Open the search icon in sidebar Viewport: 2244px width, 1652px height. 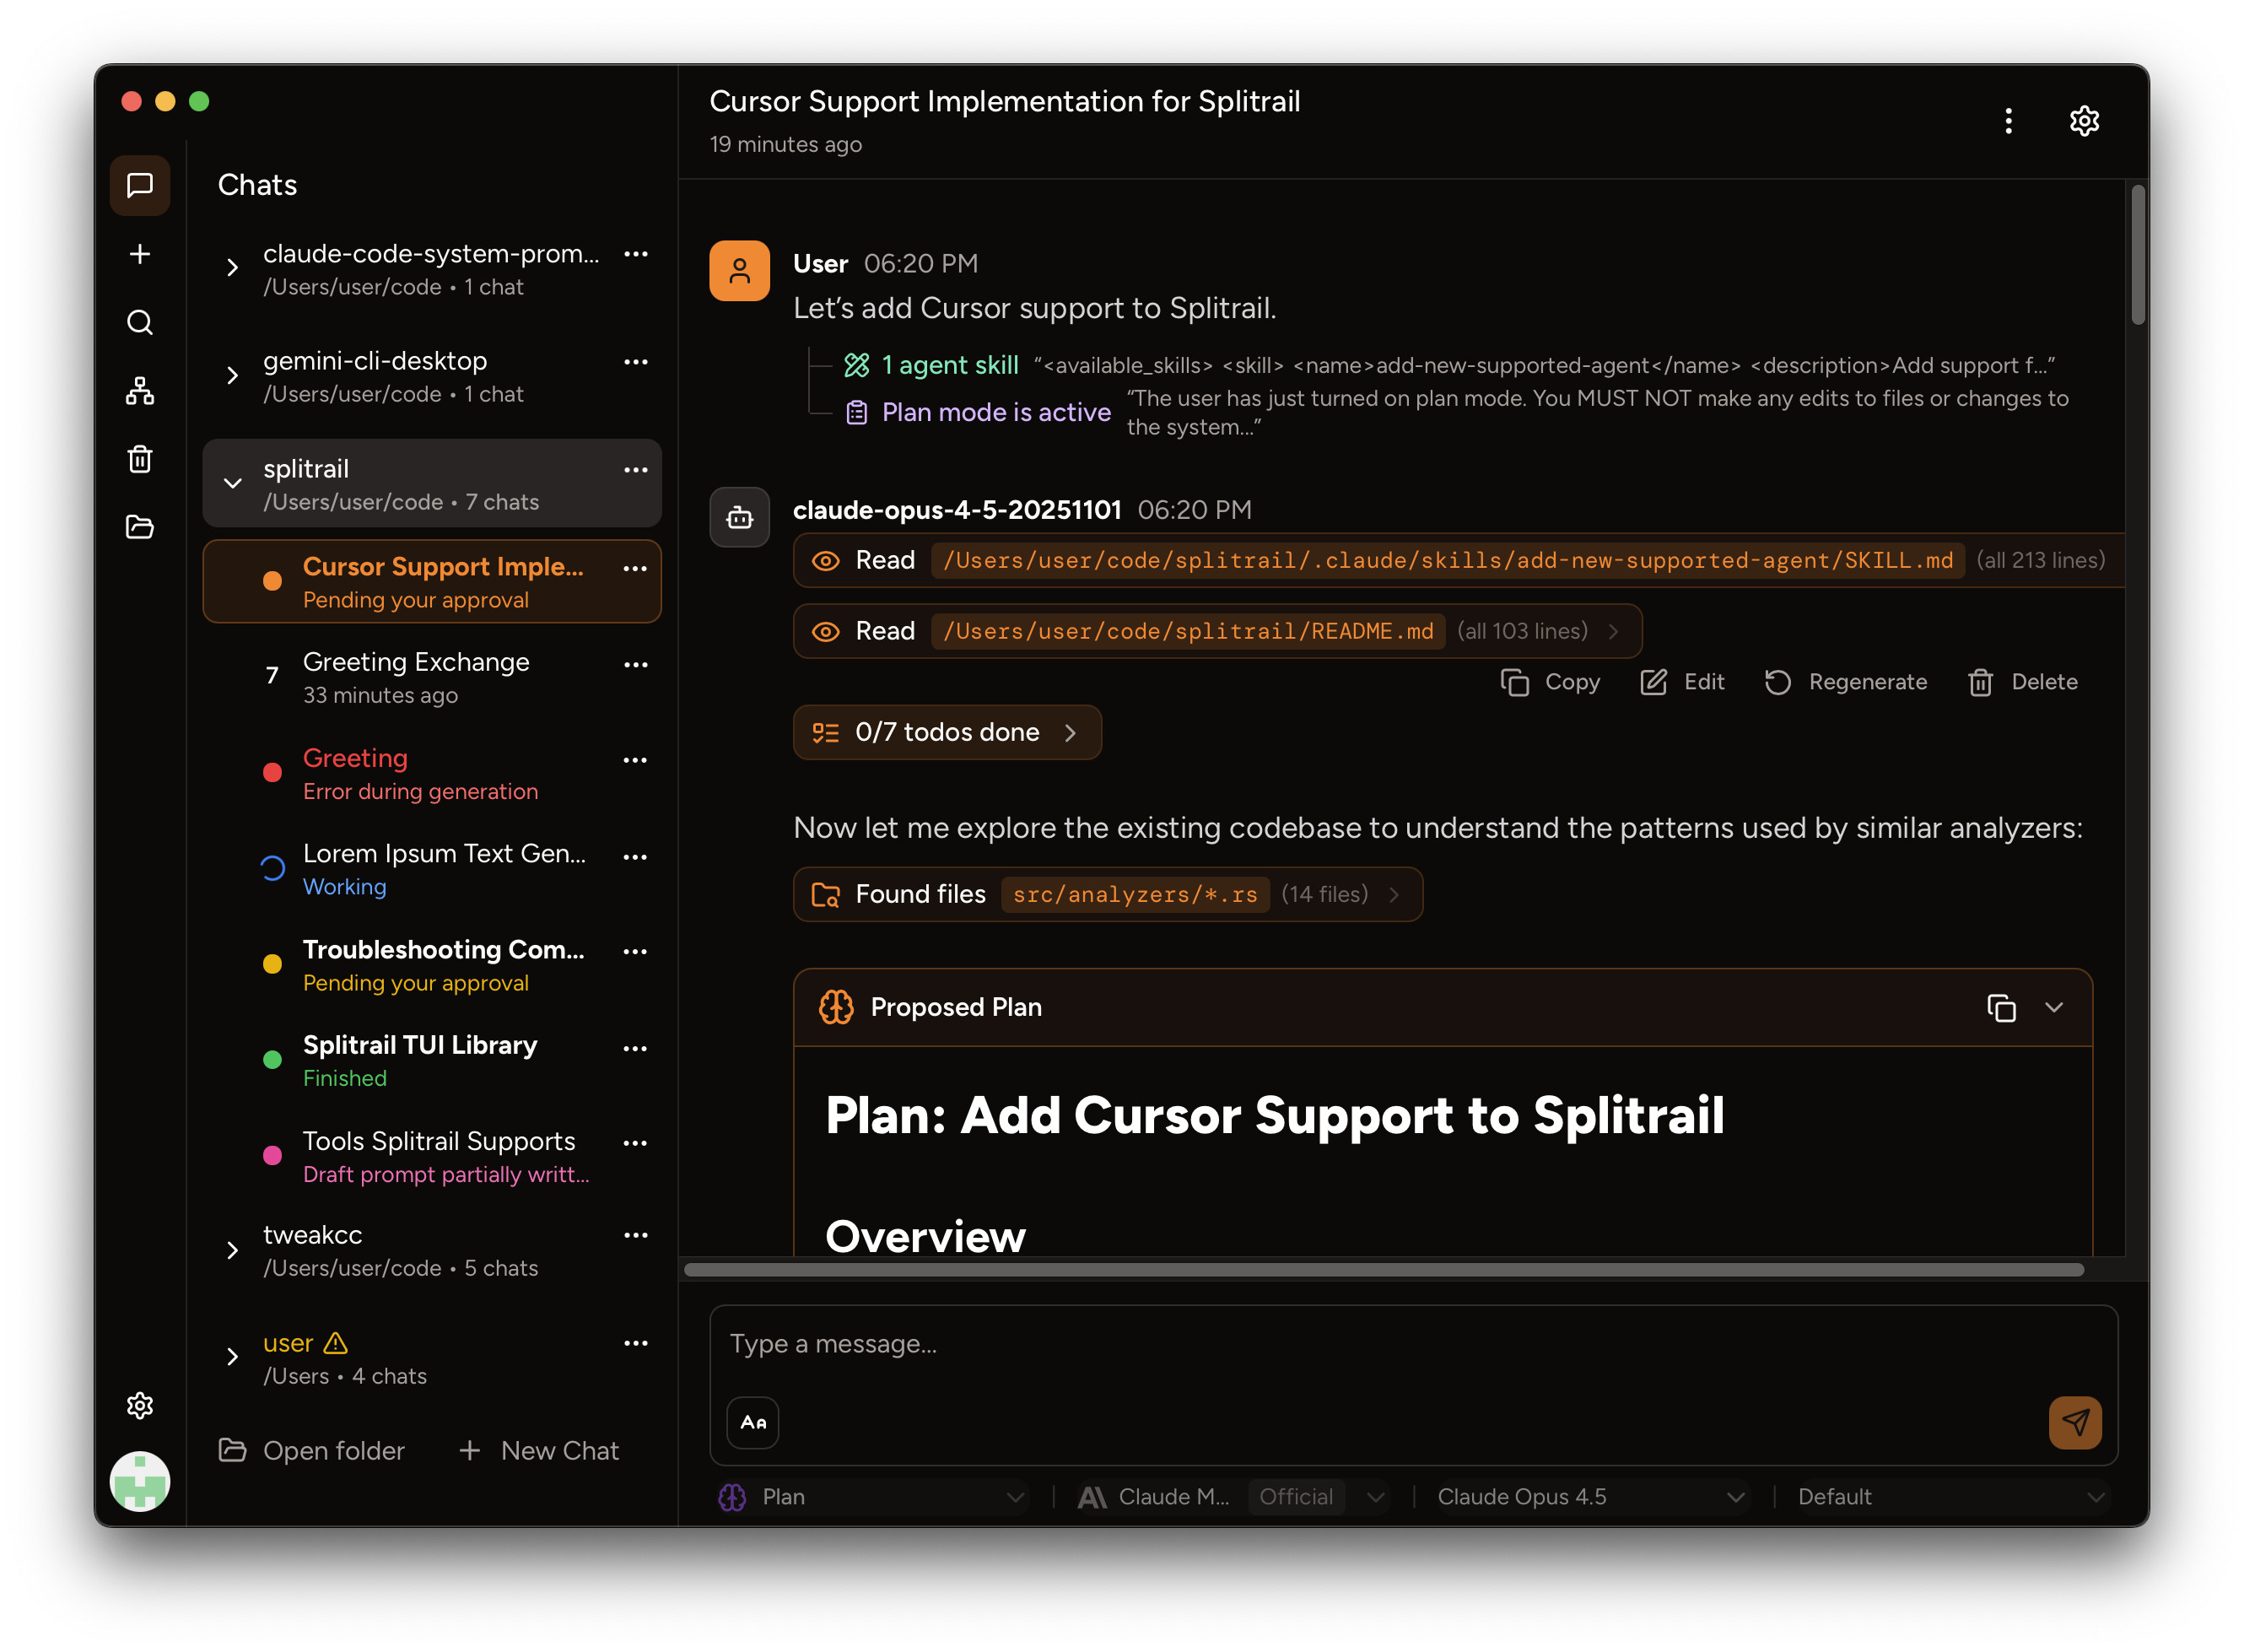tap(140, 322)
